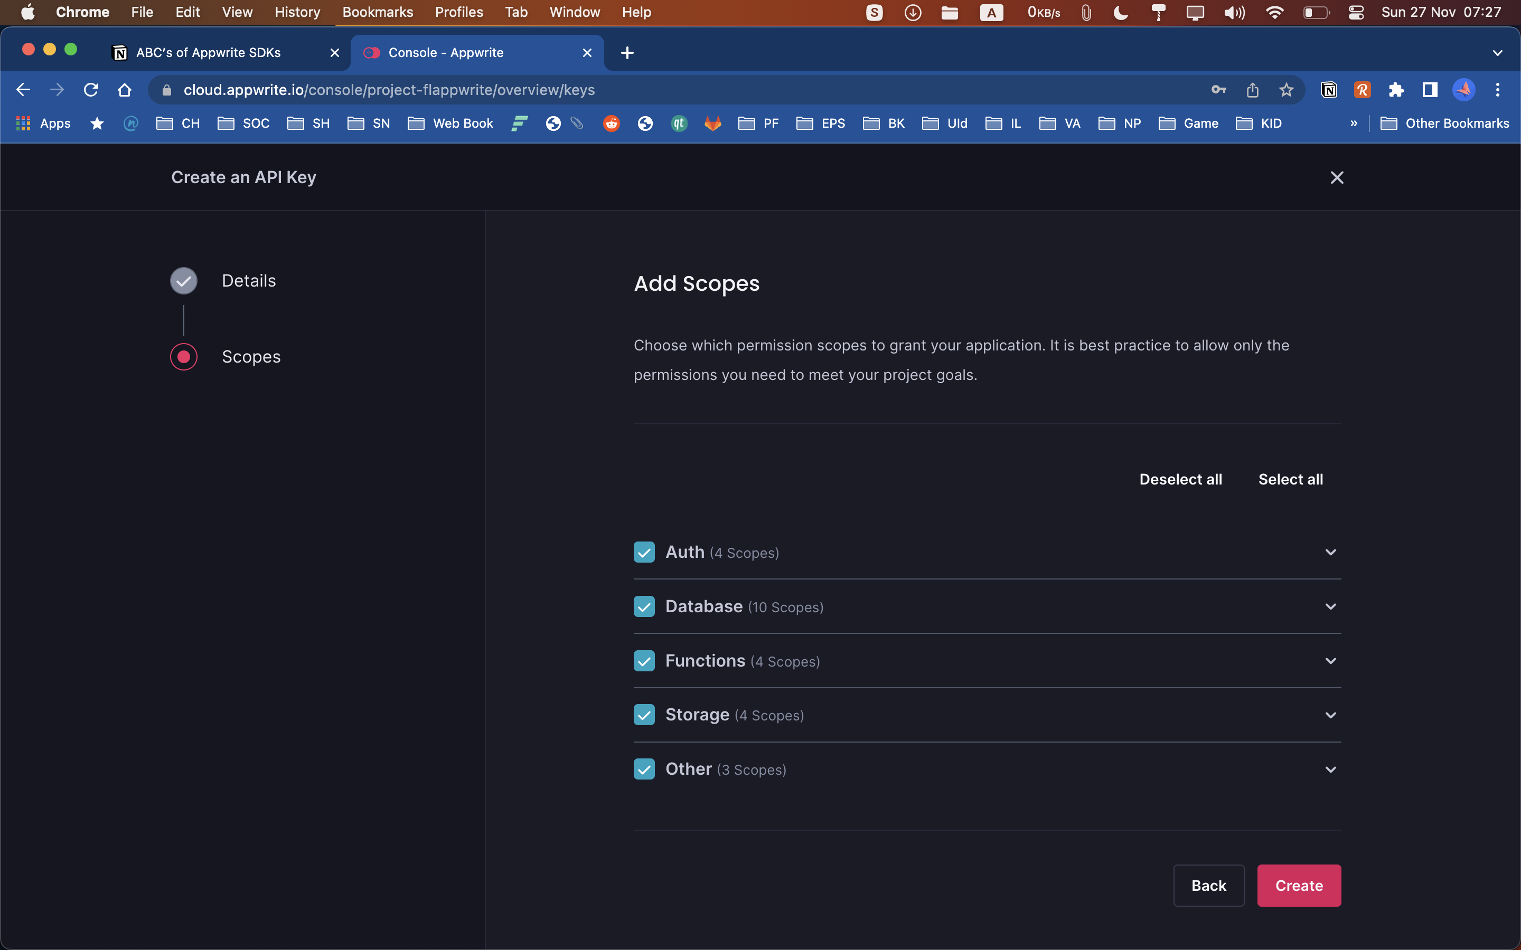Screen dimensions: 1521x950
Task: Open the Apps grid shortcut
Action: click(43, 124)
